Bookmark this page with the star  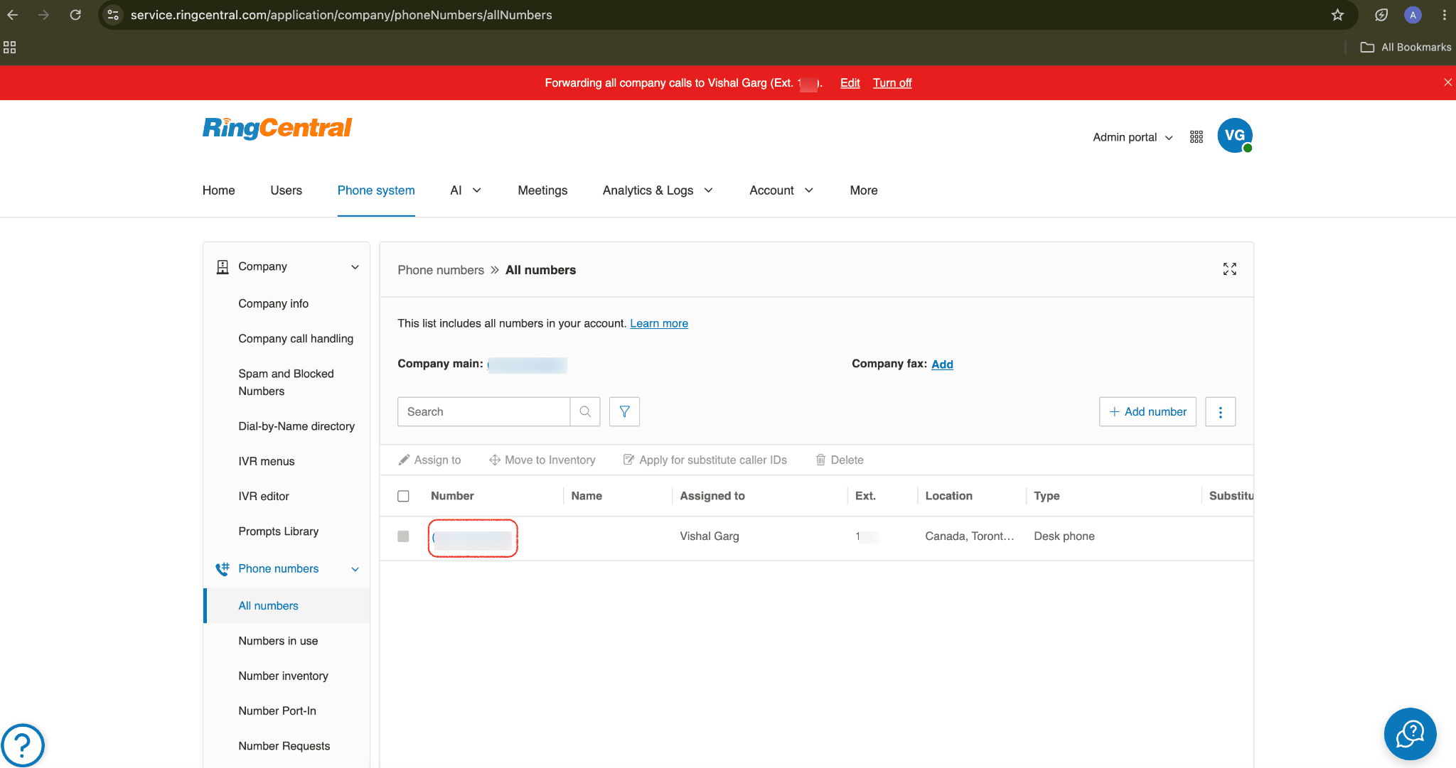pos(1337,15)
